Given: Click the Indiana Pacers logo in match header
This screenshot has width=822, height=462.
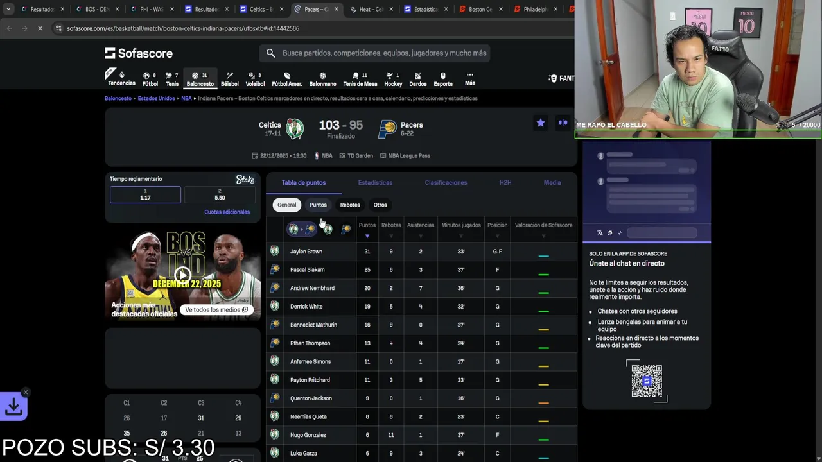Looking at the screenshot, I should [387, 129].
